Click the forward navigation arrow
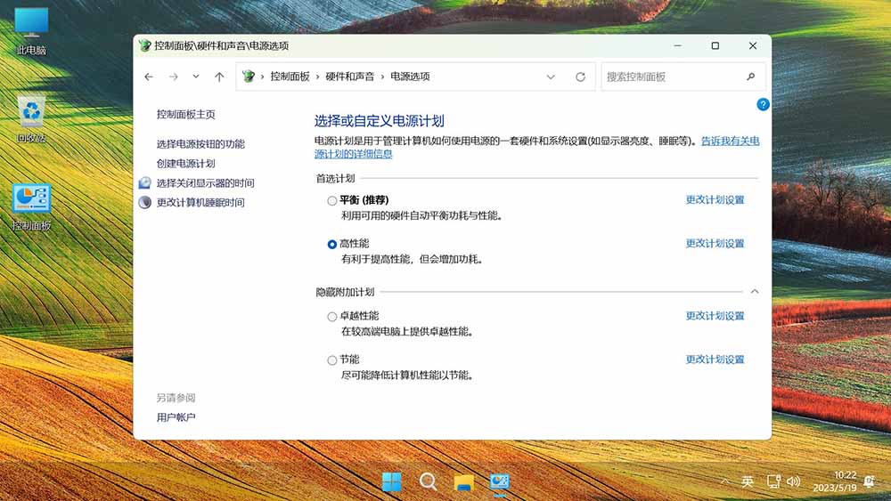The width and height of the screenshot is (891, 501). [174, 77]
